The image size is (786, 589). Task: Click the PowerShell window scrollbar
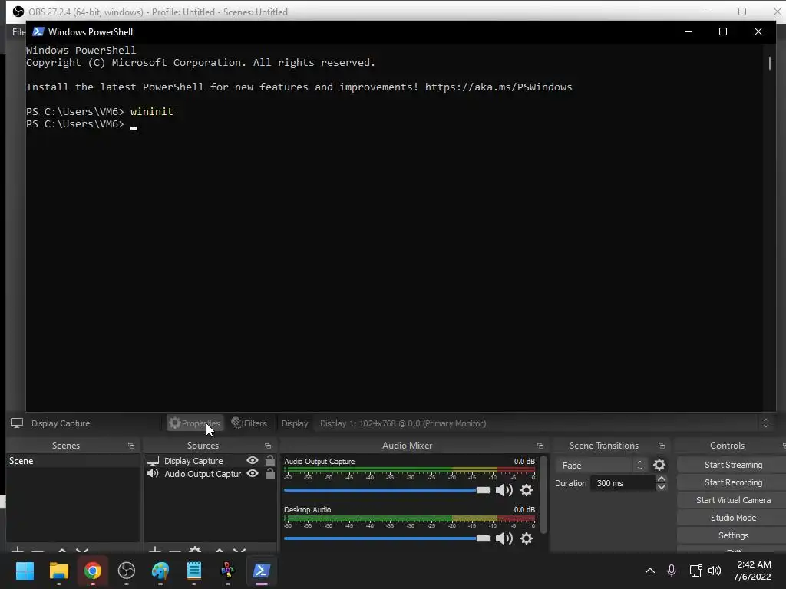tap(769, 63)
